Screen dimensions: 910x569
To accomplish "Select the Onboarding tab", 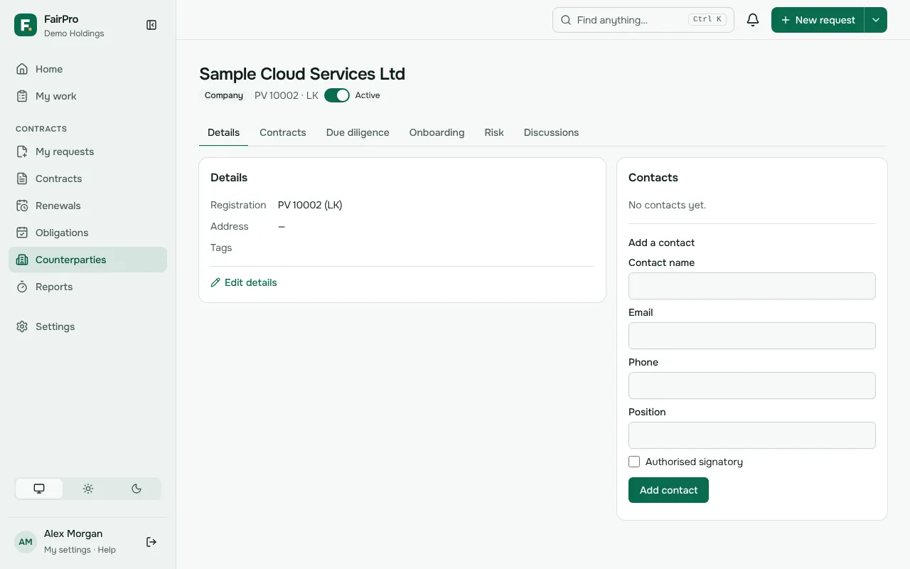I will tap(437, 132).
